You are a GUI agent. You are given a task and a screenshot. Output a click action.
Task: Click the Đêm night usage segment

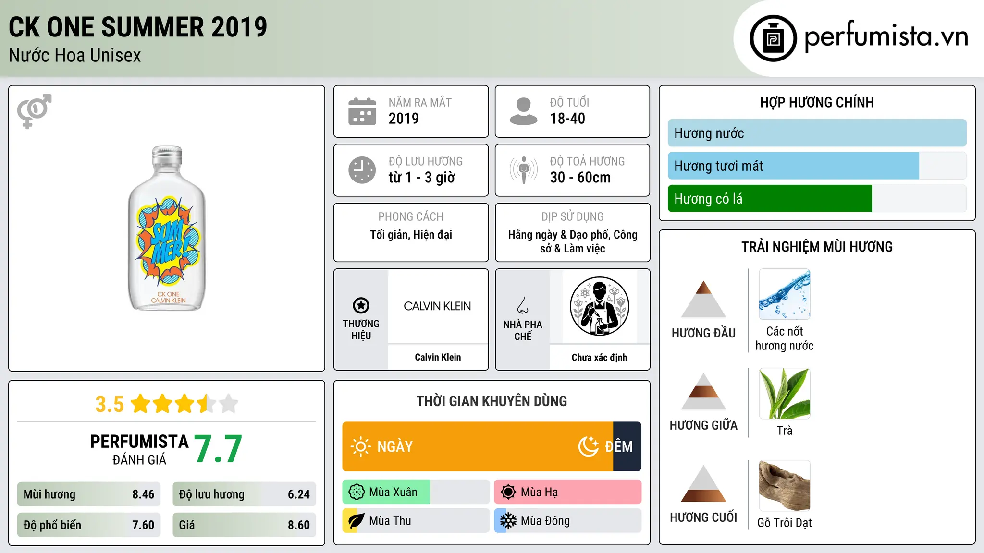pyautogui.click(x=627, y=446)
